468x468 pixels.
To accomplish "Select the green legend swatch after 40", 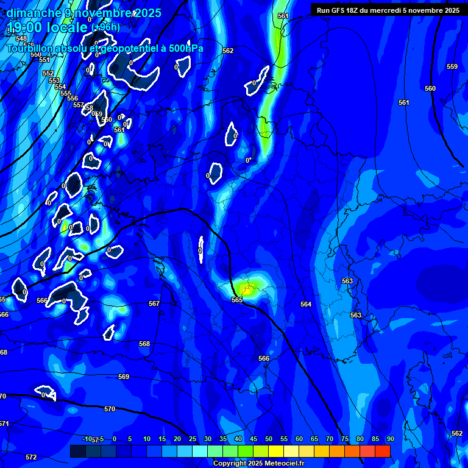I will (x=246, y=451).
